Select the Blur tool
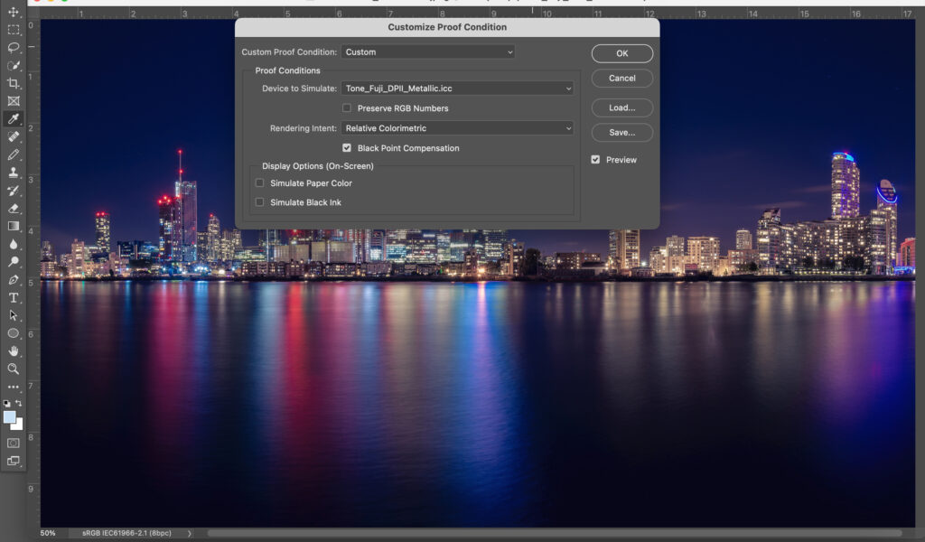 coord(13,244)
